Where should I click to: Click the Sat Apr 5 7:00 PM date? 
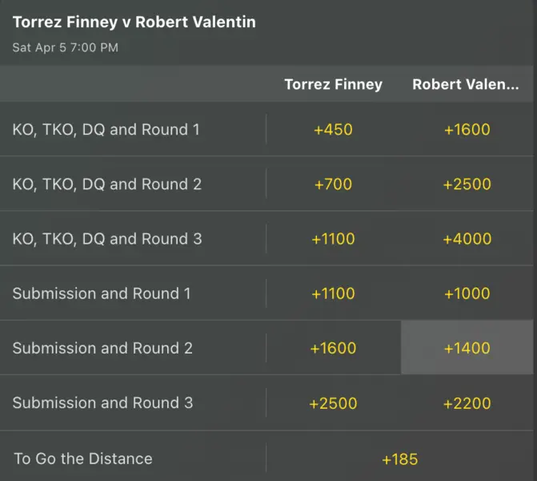point(65,47)
